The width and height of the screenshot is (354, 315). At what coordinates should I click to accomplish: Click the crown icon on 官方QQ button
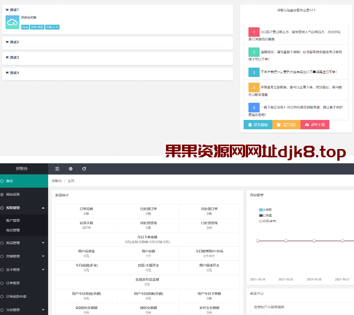[279, 124]
